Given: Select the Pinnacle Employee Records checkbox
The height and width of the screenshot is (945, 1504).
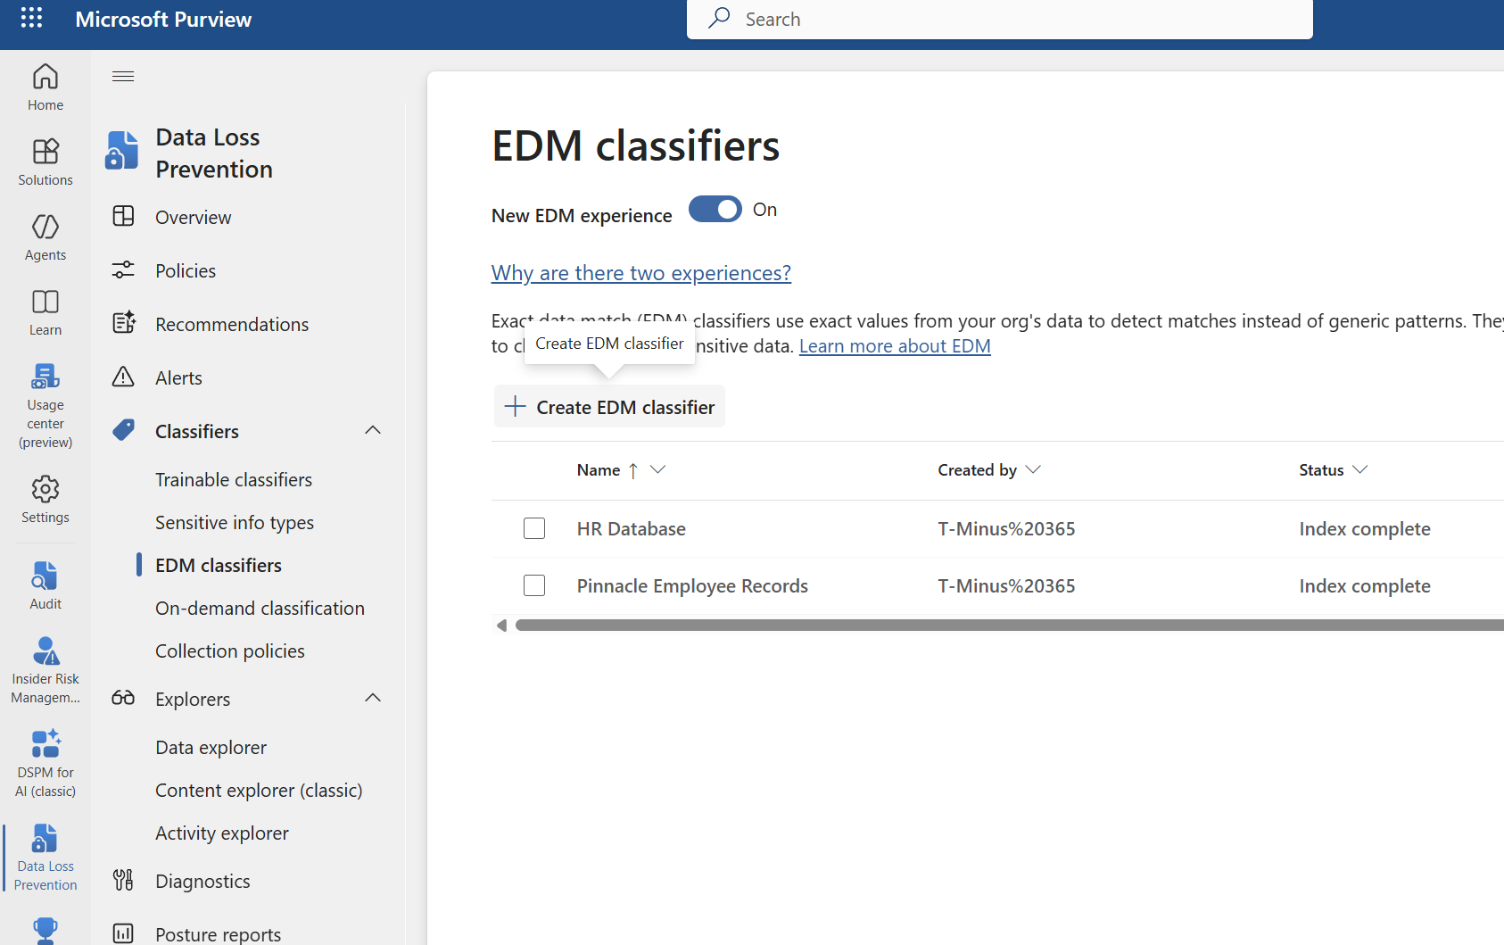Looking at the screenshot, I should point(534,585).
